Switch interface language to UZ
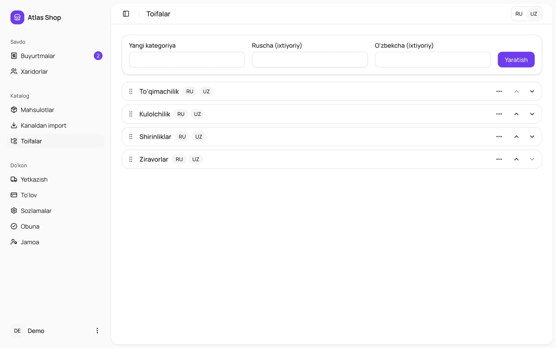556x348 pixels. pyautogui.click(x=534, y=14)
